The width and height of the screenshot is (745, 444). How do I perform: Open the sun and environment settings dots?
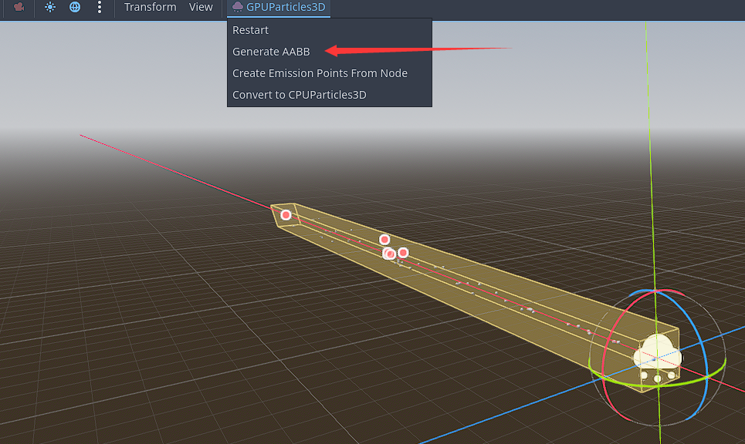pyautogui.click(x=100, y=7)
